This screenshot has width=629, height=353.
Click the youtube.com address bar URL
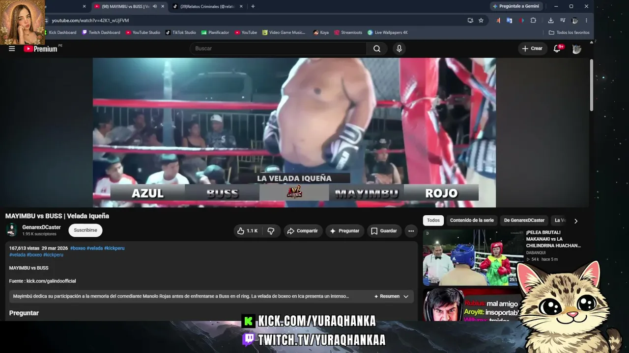[x=90, y=20]
